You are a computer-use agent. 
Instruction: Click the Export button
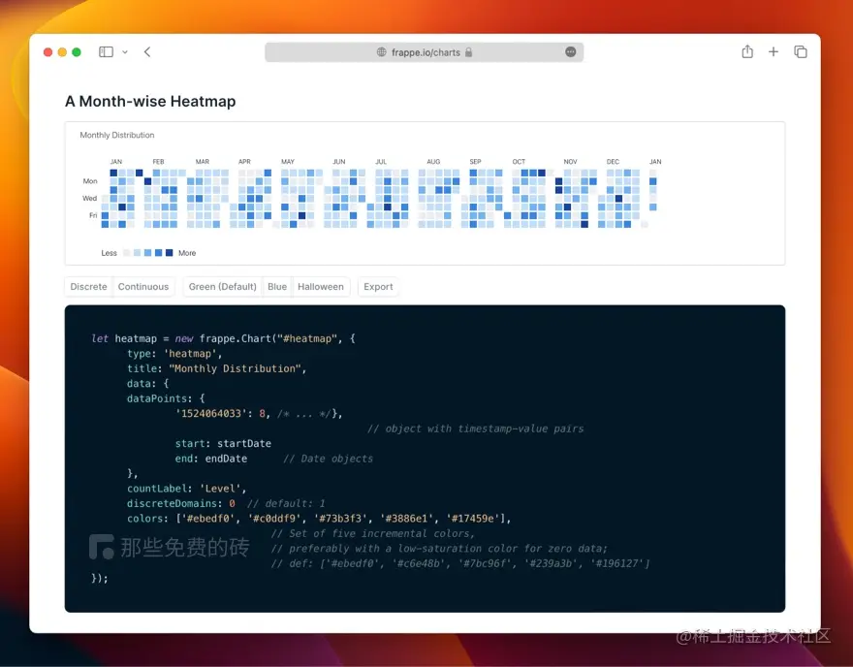378,287
